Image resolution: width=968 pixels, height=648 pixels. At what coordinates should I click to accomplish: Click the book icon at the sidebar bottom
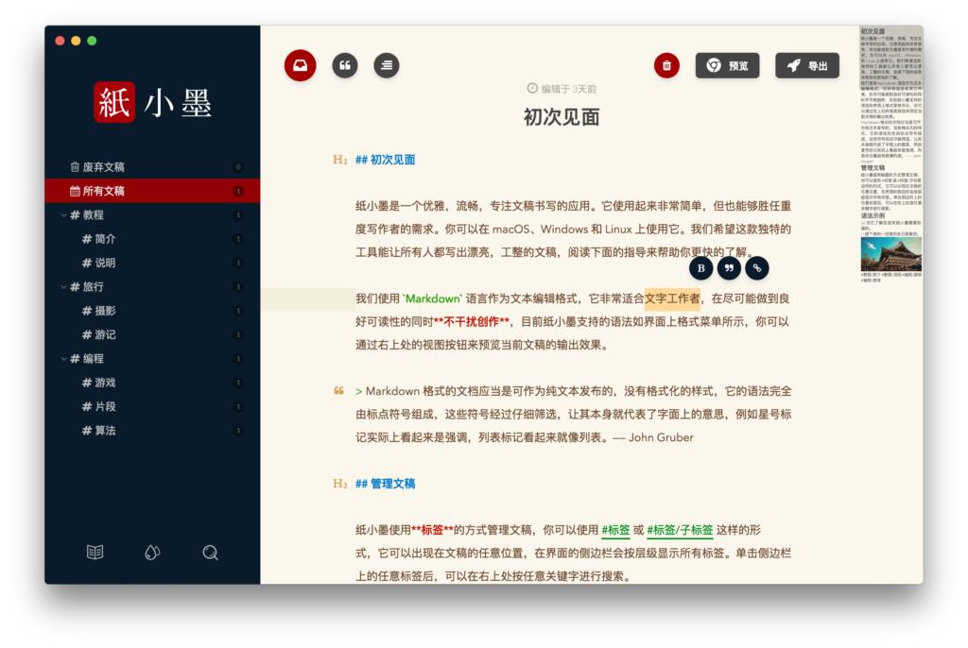pyautogui.click(x=95, y=553)
